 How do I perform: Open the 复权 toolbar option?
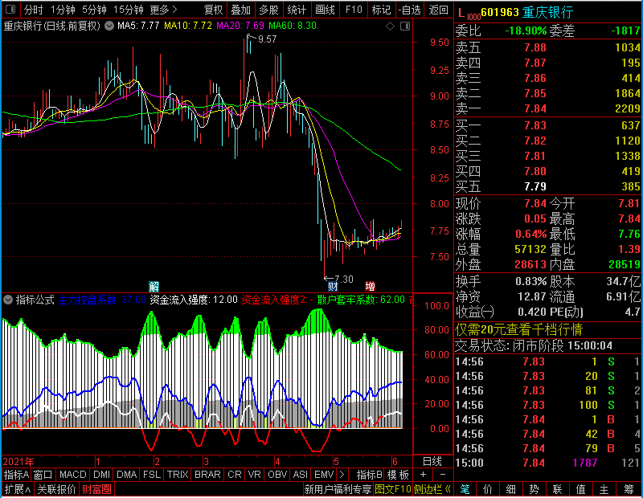[x=213, y=10]
